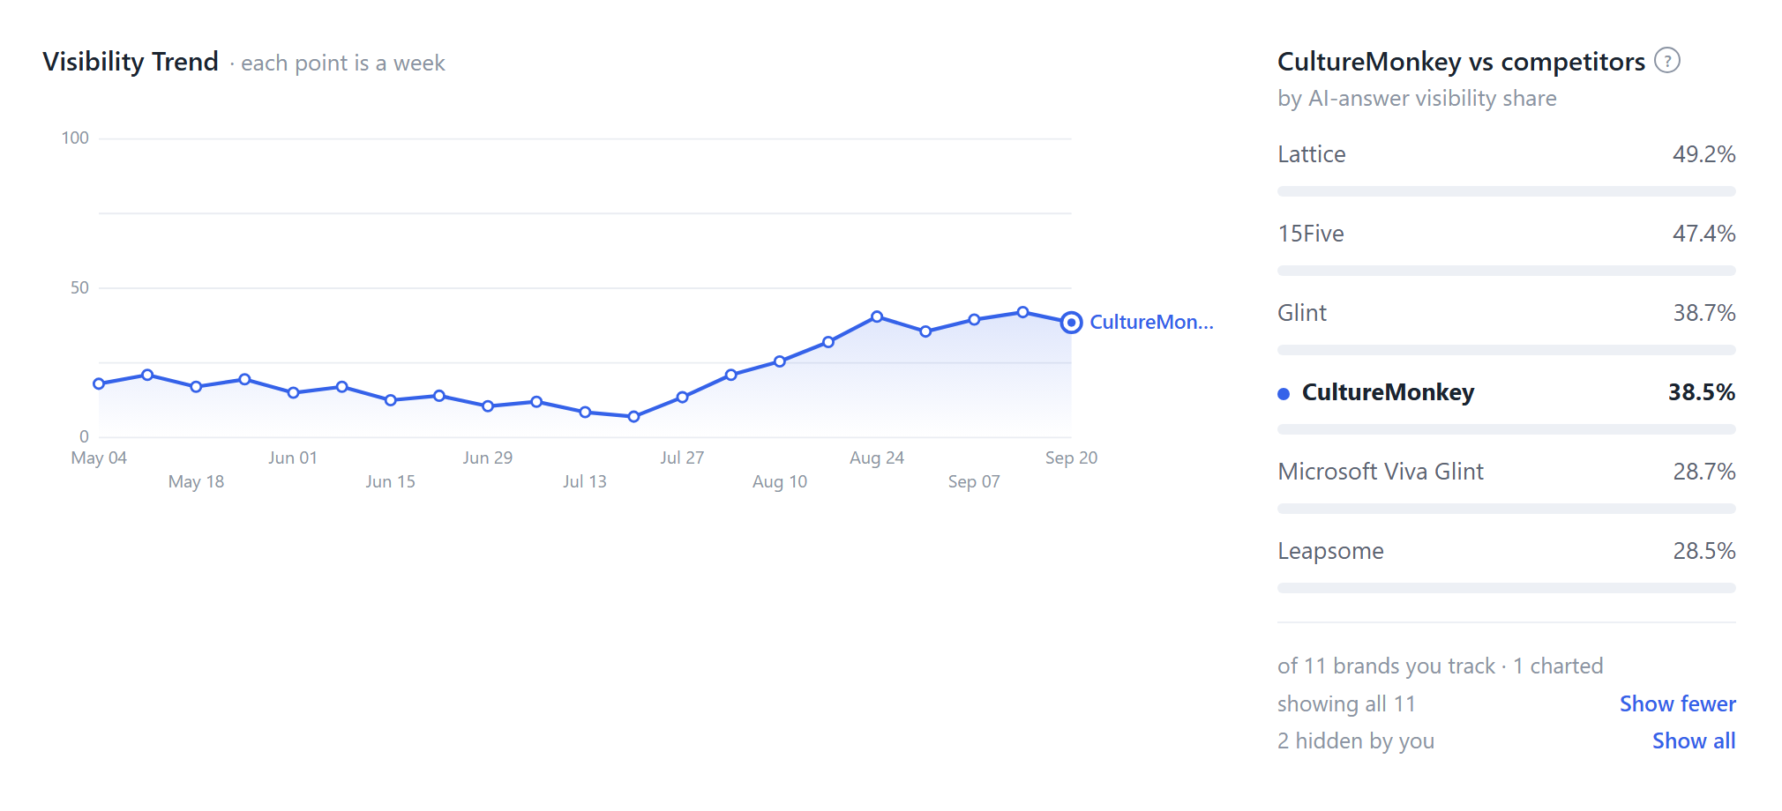Click the May 04 first data point
Screen dimensions: 1782x811
99,383
